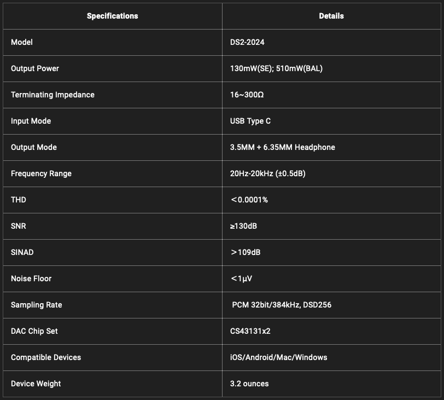444x400 pixels.
Task: Select the 3.2 ounces weight value
Action: click(x=249, y=384)
